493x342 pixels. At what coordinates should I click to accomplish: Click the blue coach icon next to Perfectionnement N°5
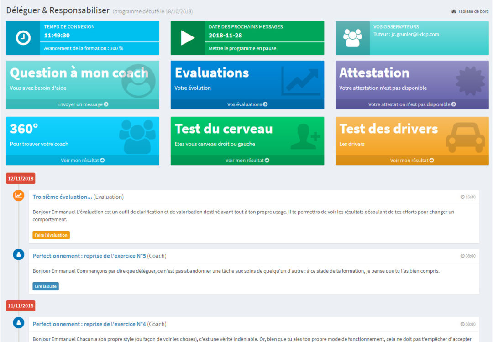click(18, 254)
